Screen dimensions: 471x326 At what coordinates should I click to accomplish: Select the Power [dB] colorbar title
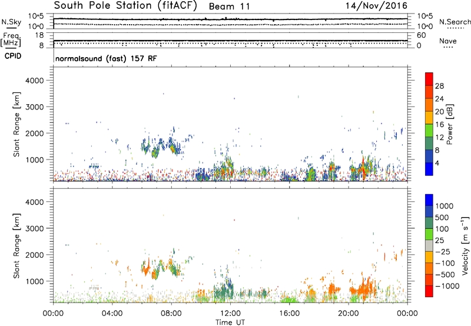[450, 124]
